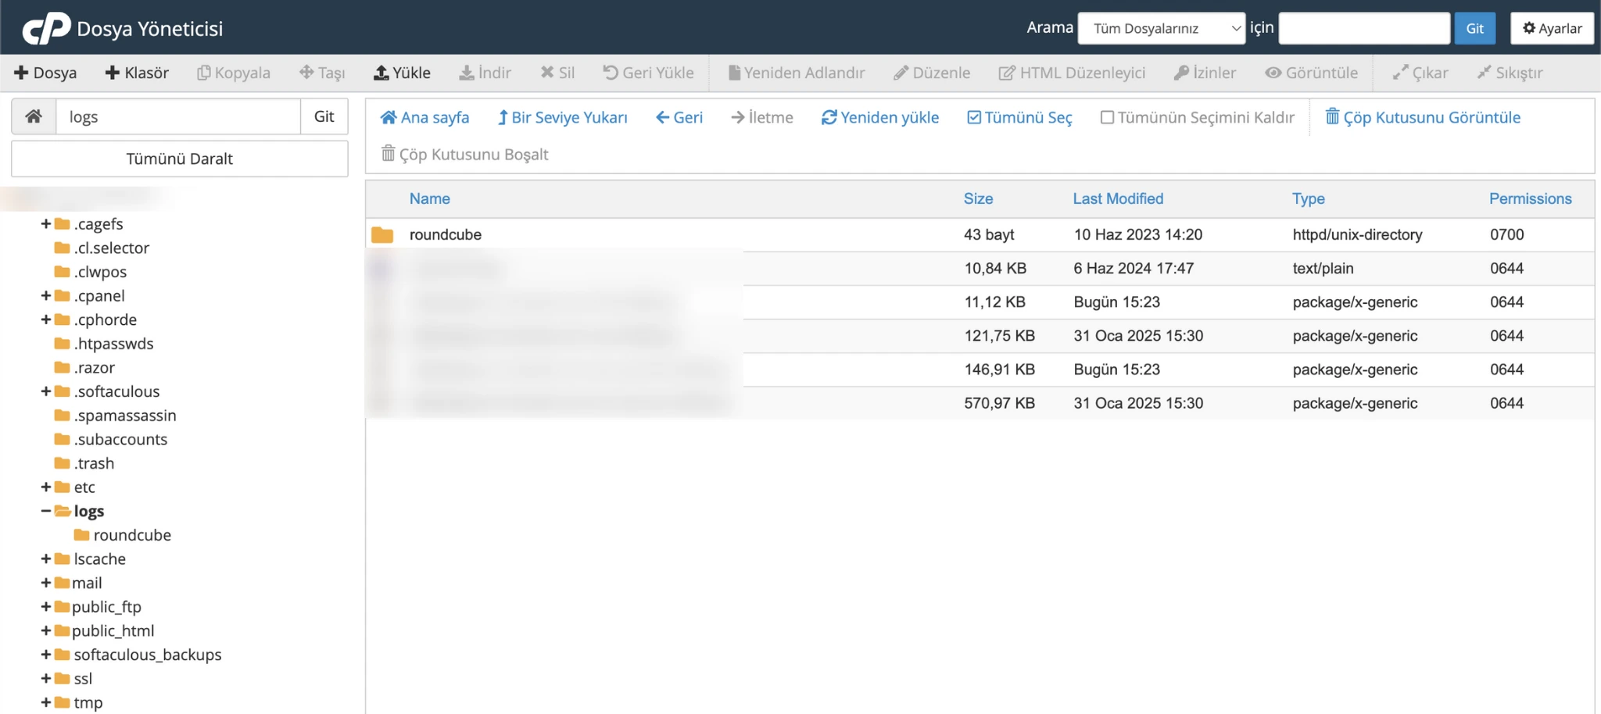Sort by the Name column header
Screen dimensions: 1601x714
pos(430,198)
